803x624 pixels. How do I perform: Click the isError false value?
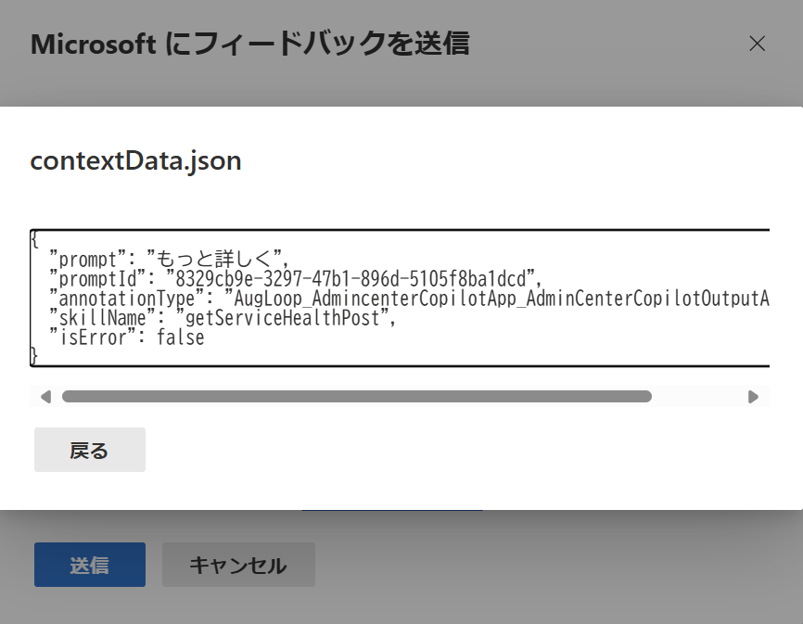[x=180, y=337]
